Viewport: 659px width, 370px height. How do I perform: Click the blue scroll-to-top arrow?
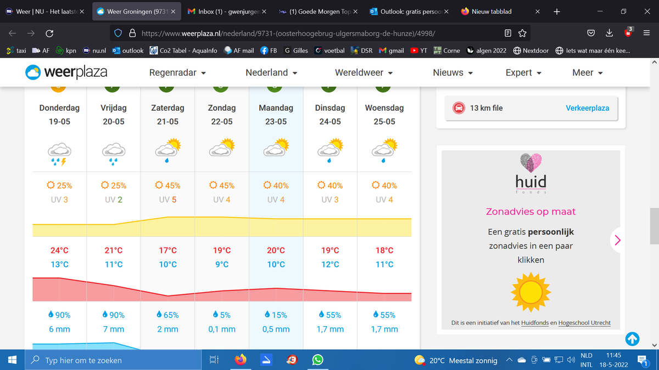pyautogui.click(x=632, y=339)
